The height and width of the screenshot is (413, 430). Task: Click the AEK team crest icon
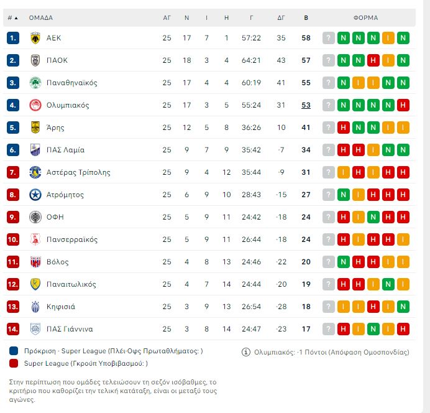35,38
